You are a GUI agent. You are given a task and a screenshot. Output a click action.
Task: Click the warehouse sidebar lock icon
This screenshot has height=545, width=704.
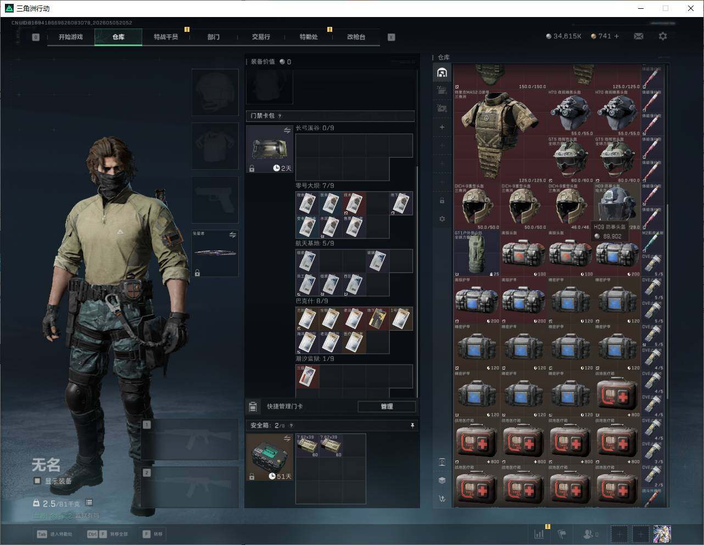click(442, 201)
